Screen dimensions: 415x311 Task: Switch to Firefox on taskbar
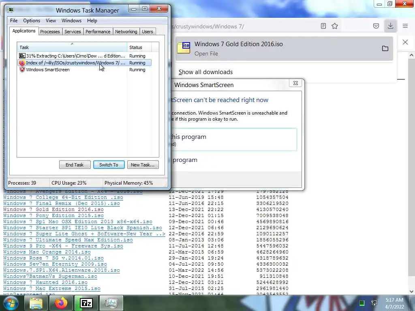coord(61,303)
